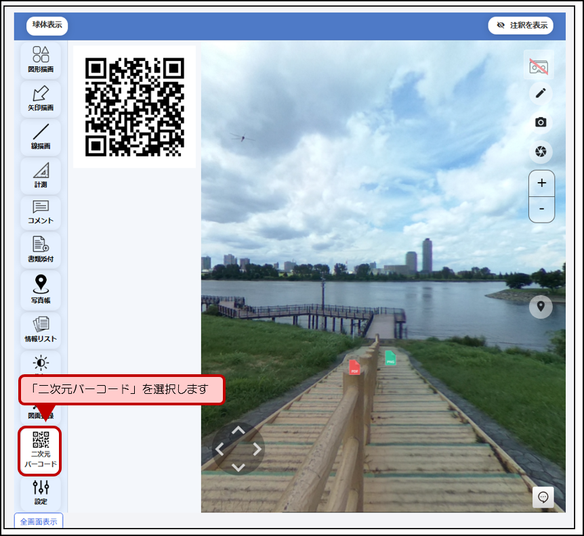
Task: Click the map location pin button
Action: (541, 307)
